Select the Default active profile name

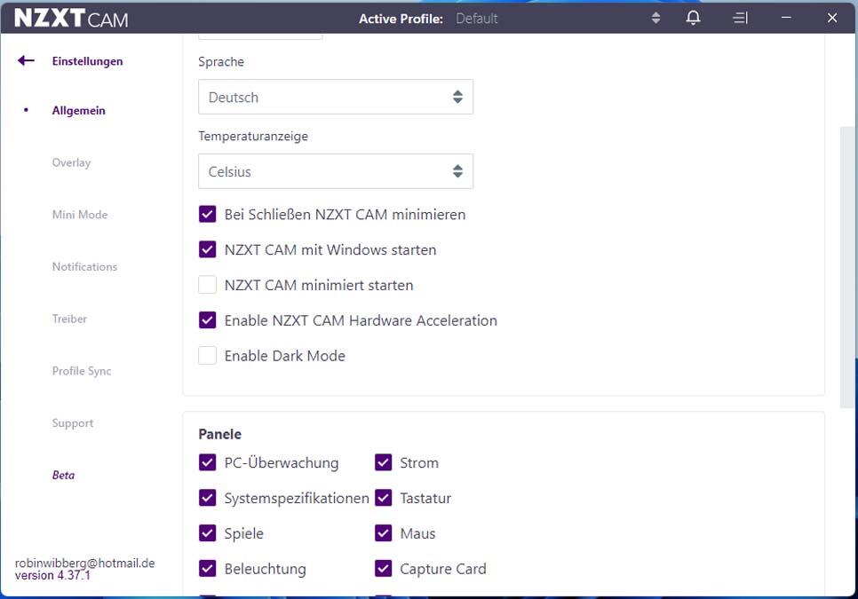(477, 19)
